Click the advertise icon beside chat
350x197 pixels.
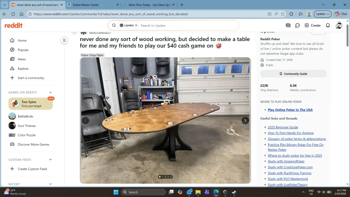(288, 25)
